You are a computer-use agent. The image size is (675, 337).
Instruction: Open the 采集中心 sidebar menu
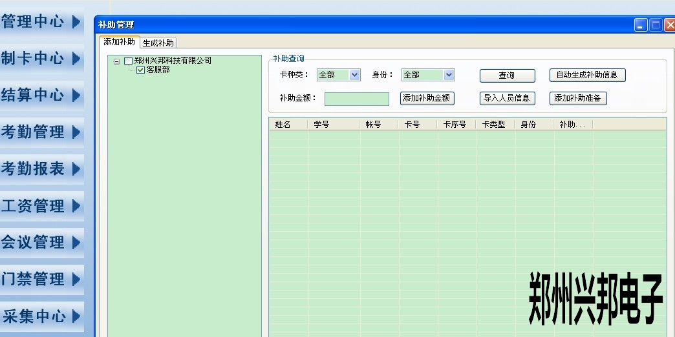[41, 316]
